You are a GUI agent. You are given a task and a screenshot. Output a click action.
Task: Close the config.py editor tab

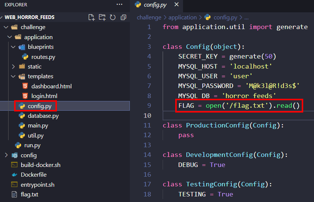coord(176,4)
